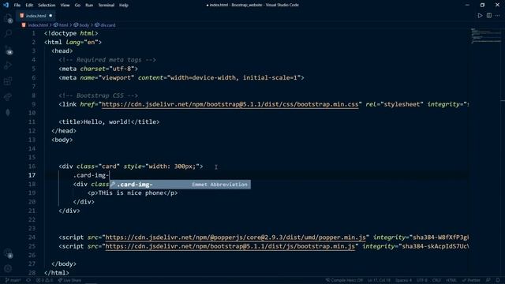Click the lang="en" html tag line
This screenshot has height=284, width=505.
73,42
